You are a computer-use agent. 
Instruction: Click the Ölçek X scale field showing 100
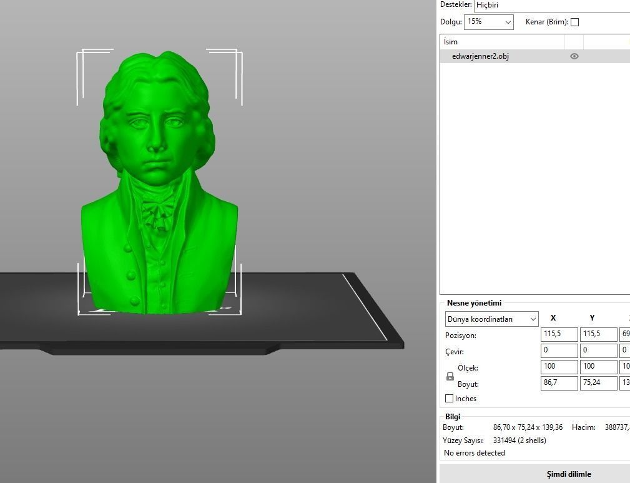click(558, 367)
